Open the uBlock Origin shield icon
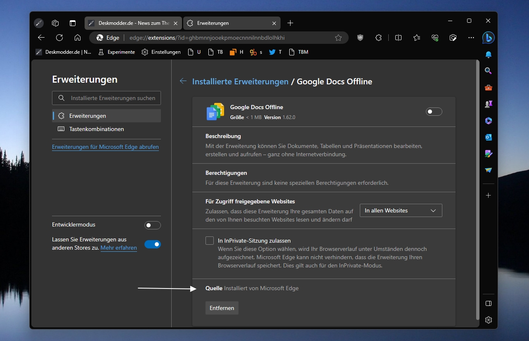The image size is (529, 341). pyautogui.click(x=360, y=38)
